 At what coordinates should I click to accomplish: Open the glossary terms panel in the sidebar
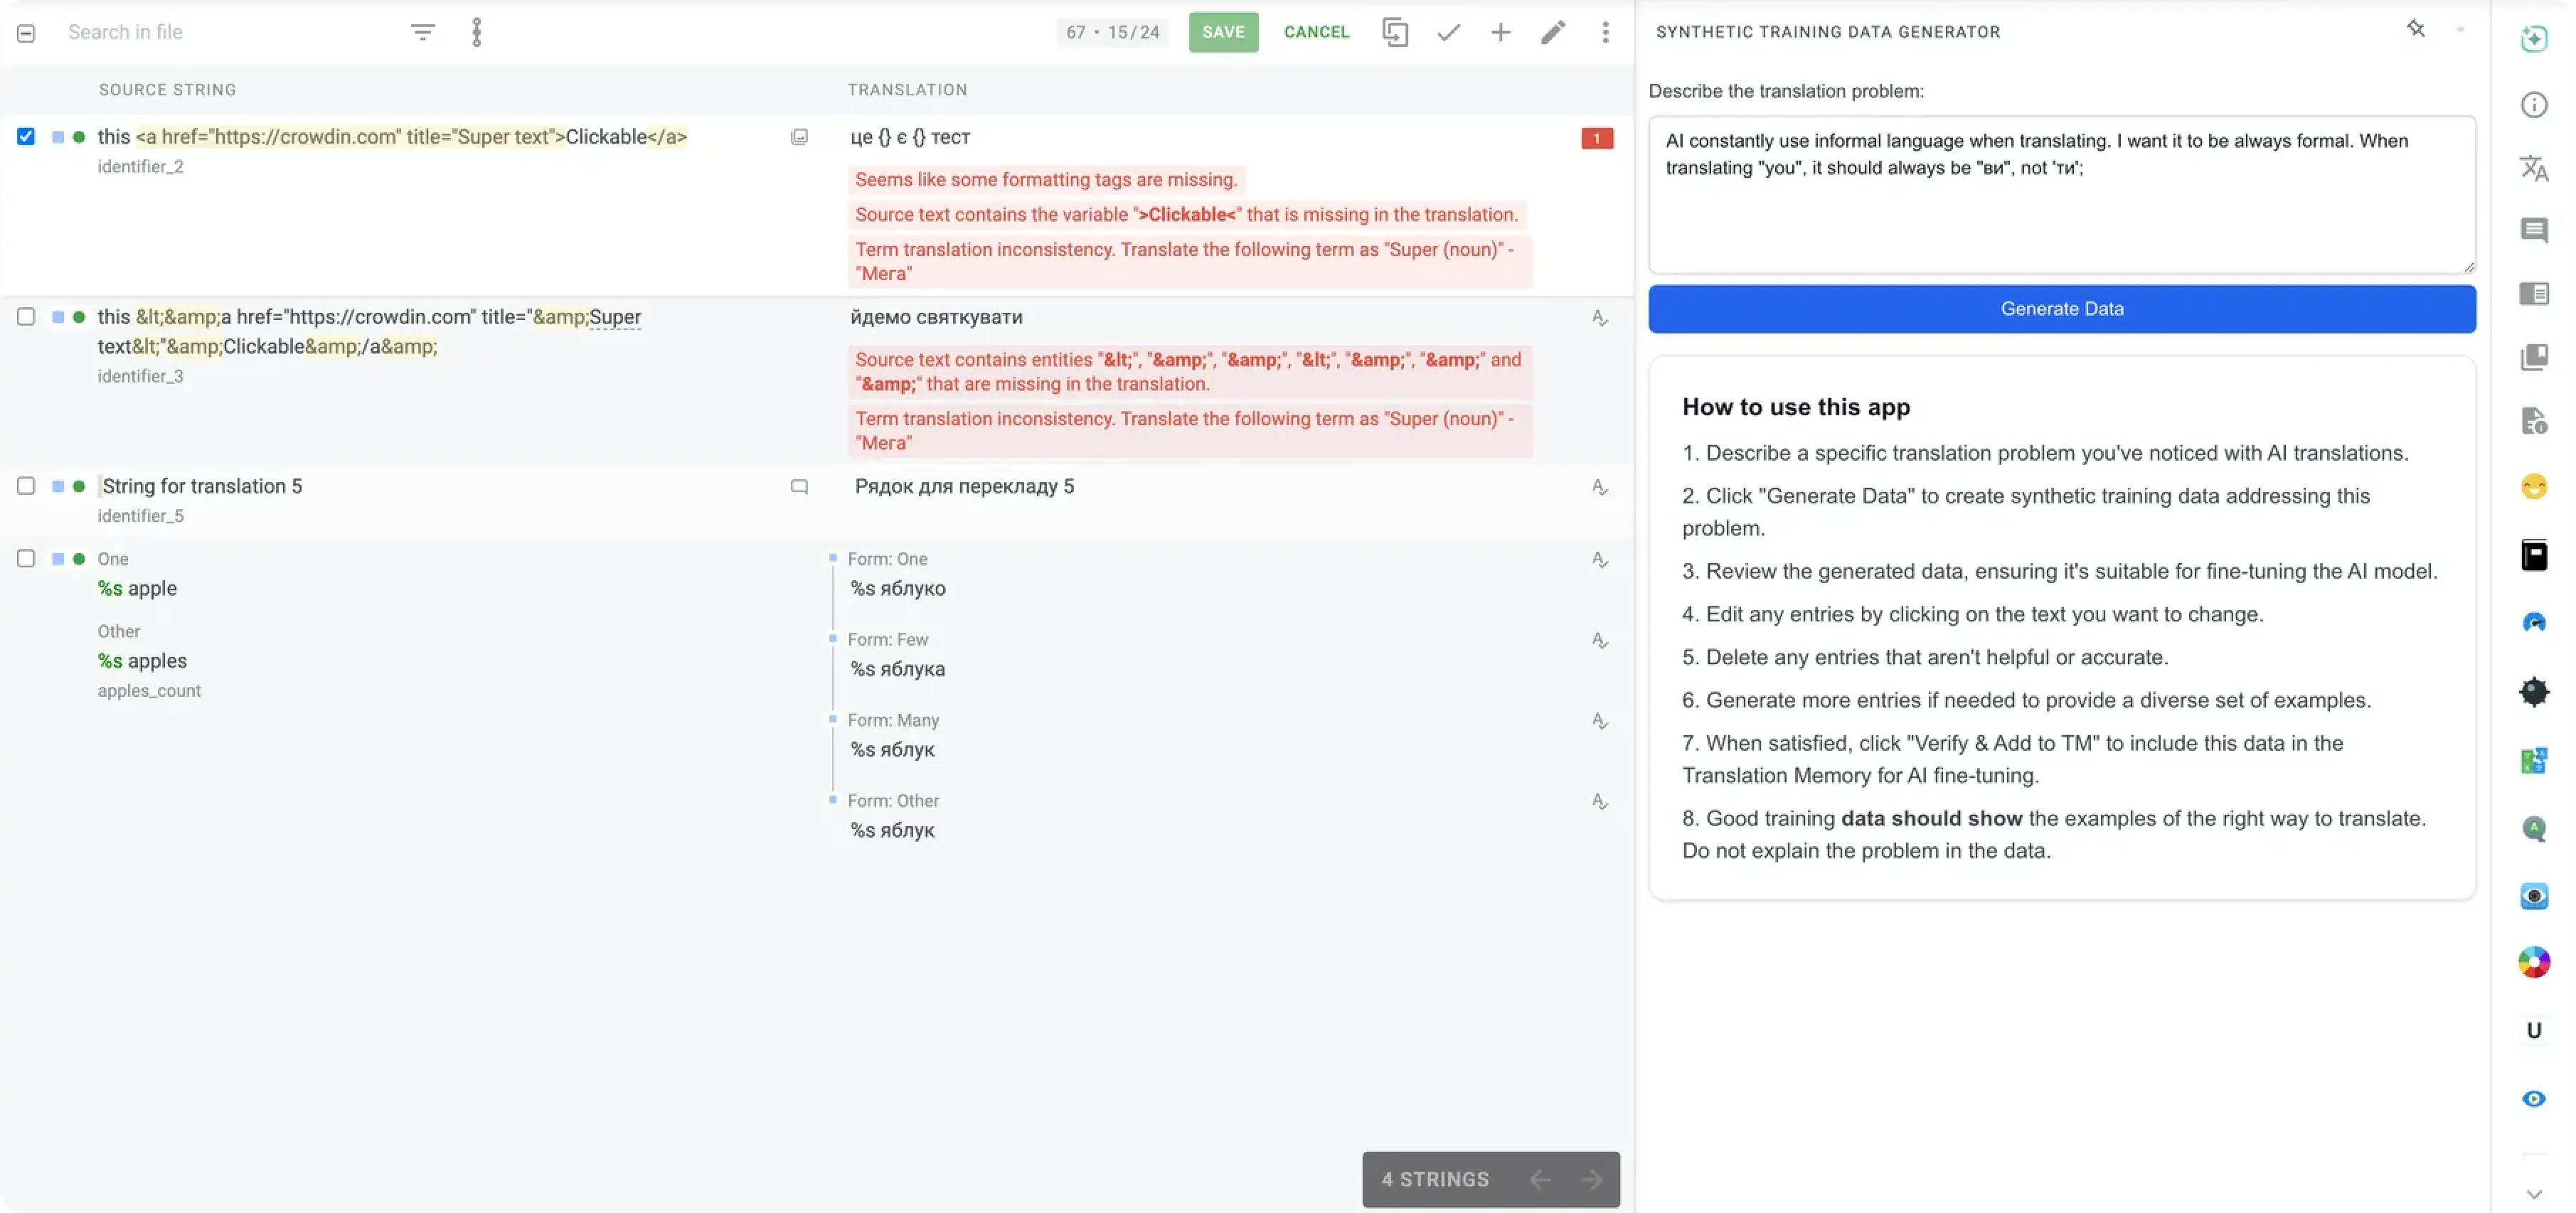click(2534, 356)
